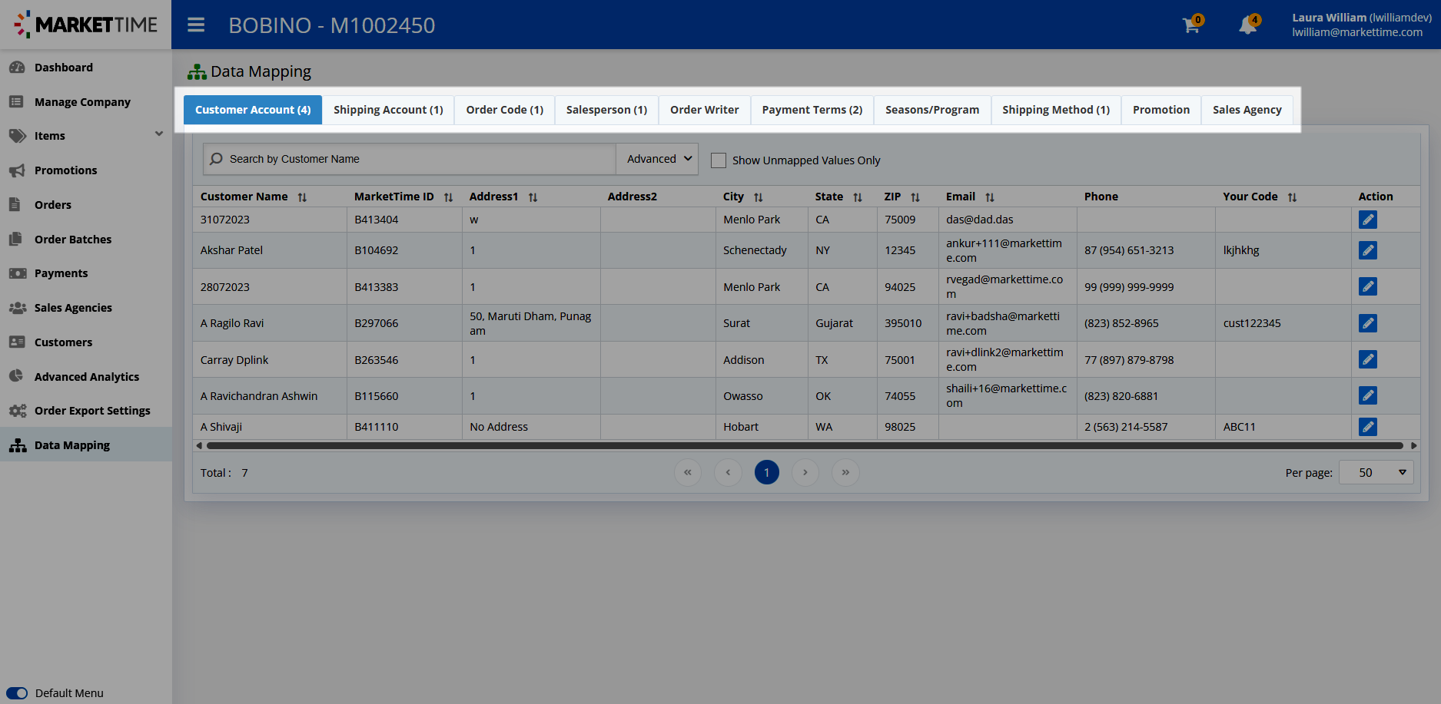The width and height of the screenshot is (1441, 704).
Task: Toggle the Default Menu switch
Action: pos(17,693)
